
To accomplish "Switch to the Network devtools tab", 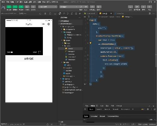I will (115, 109).
